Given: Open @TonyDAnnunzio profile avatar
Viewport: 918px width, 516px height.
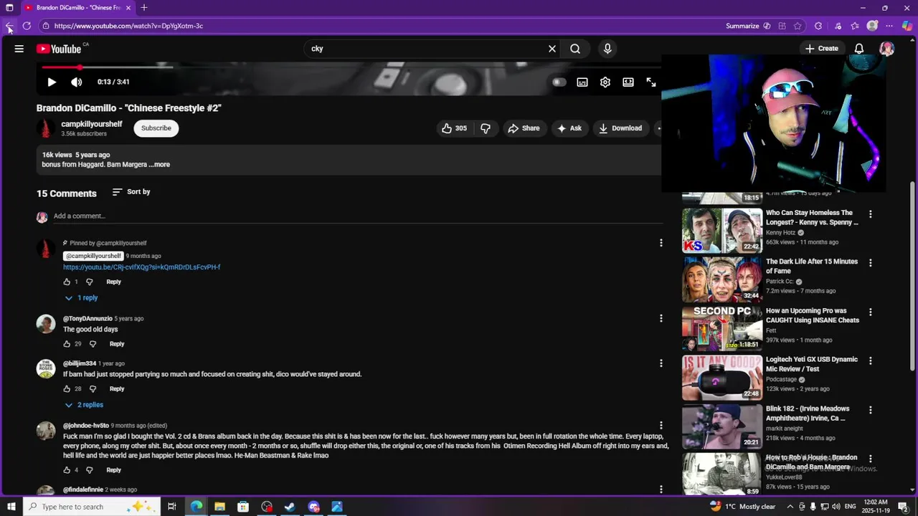Looking at the screenshot, I should click(46, 324).
